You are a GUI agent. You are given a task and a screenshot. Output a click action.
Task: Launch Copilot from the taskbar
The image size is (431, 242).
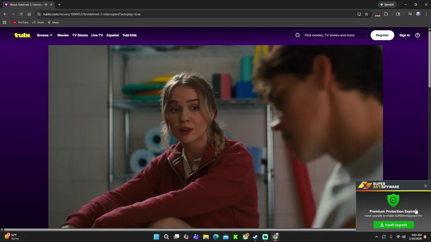point(186,237)
